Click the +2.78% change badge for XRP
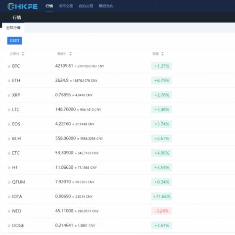235x235 pixels. click(162, 95)
